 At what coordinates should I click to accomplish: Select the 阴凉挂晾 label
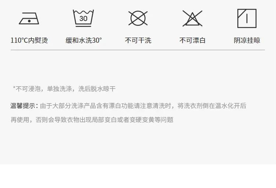[x=247, y=41]
